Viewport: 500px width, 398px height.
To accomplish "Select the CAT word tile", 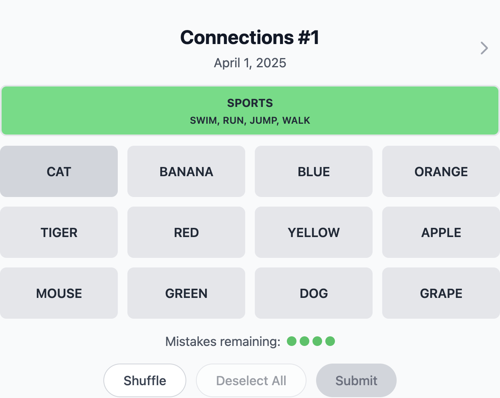I will click(x=59, y=171).
